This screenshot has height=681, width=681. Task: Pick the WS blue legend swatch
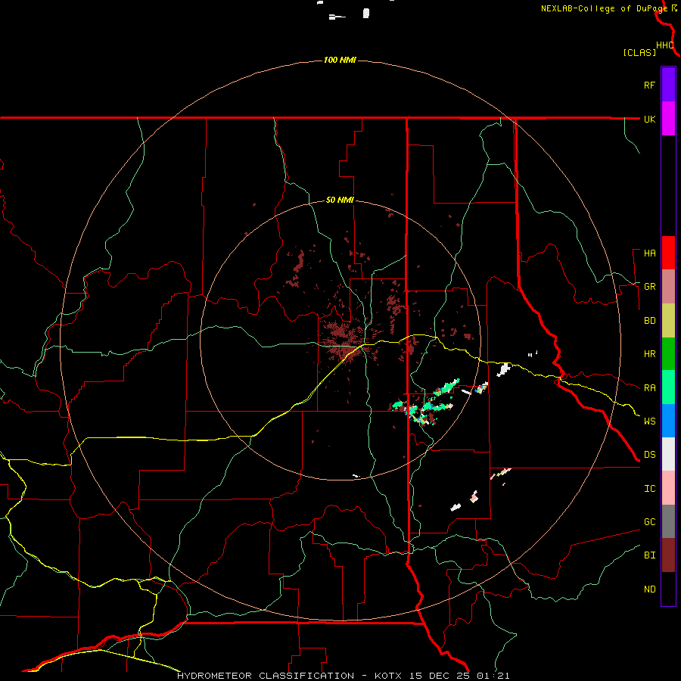[668, 421]
